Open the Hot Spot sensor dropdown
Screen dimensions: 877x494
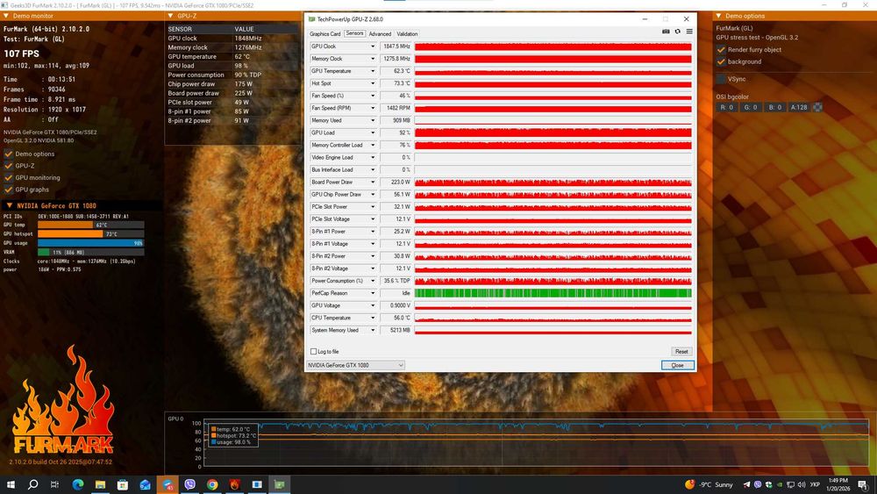click(373, 83)
